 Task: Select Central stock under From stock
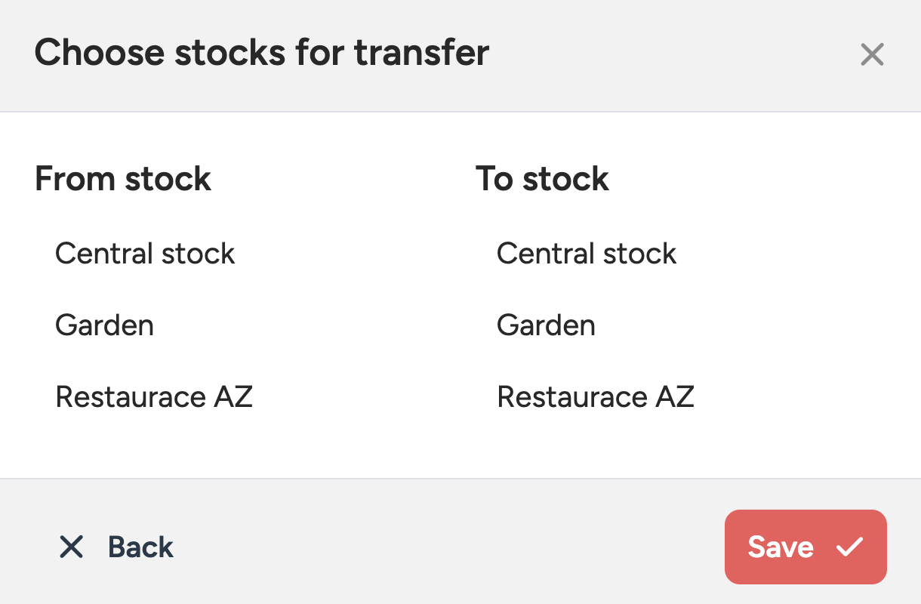tap(145, 254)
